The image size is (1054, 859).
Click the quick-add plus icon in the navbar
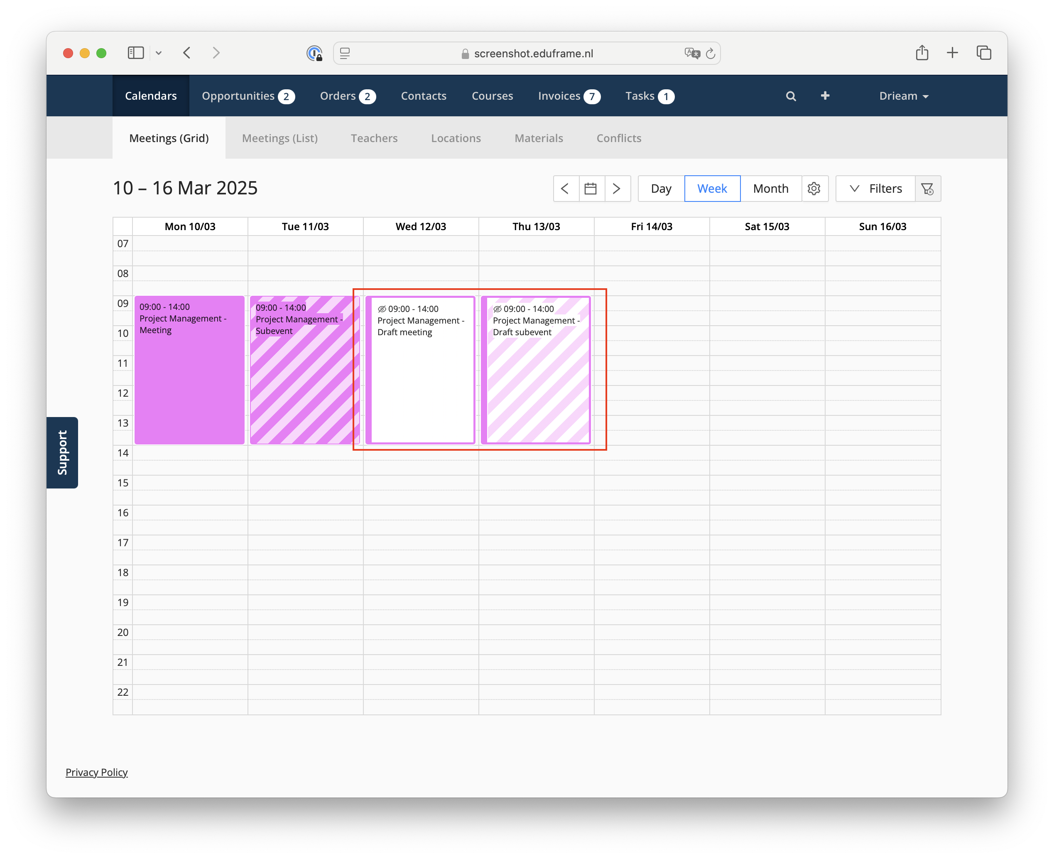click(824, 96)
